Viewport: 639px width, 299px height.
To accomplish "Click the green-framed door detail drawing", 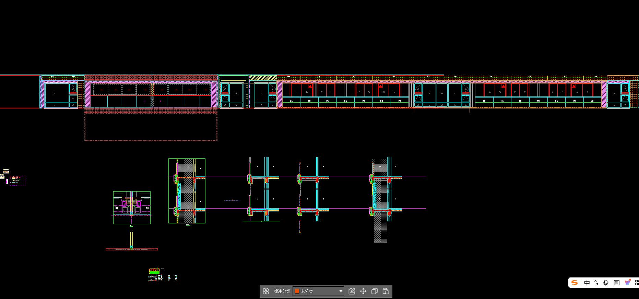I will coord(132,207).
